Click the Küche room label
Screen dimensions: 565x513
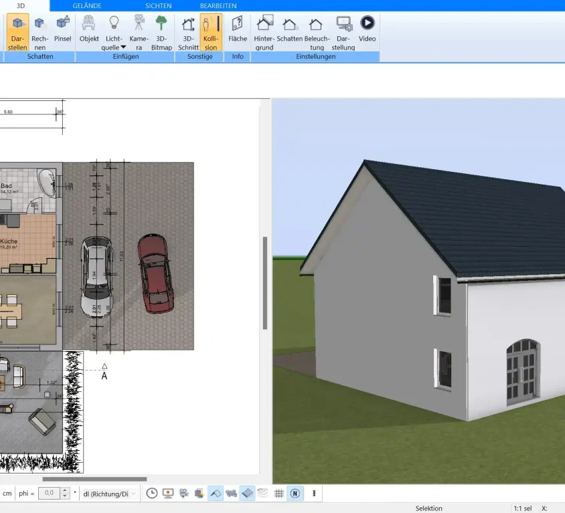tap(9, 241)
